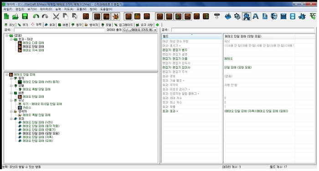Switch to the 업그레이드 data tab
Screen dimensions: 319x171
coord(123,25)
